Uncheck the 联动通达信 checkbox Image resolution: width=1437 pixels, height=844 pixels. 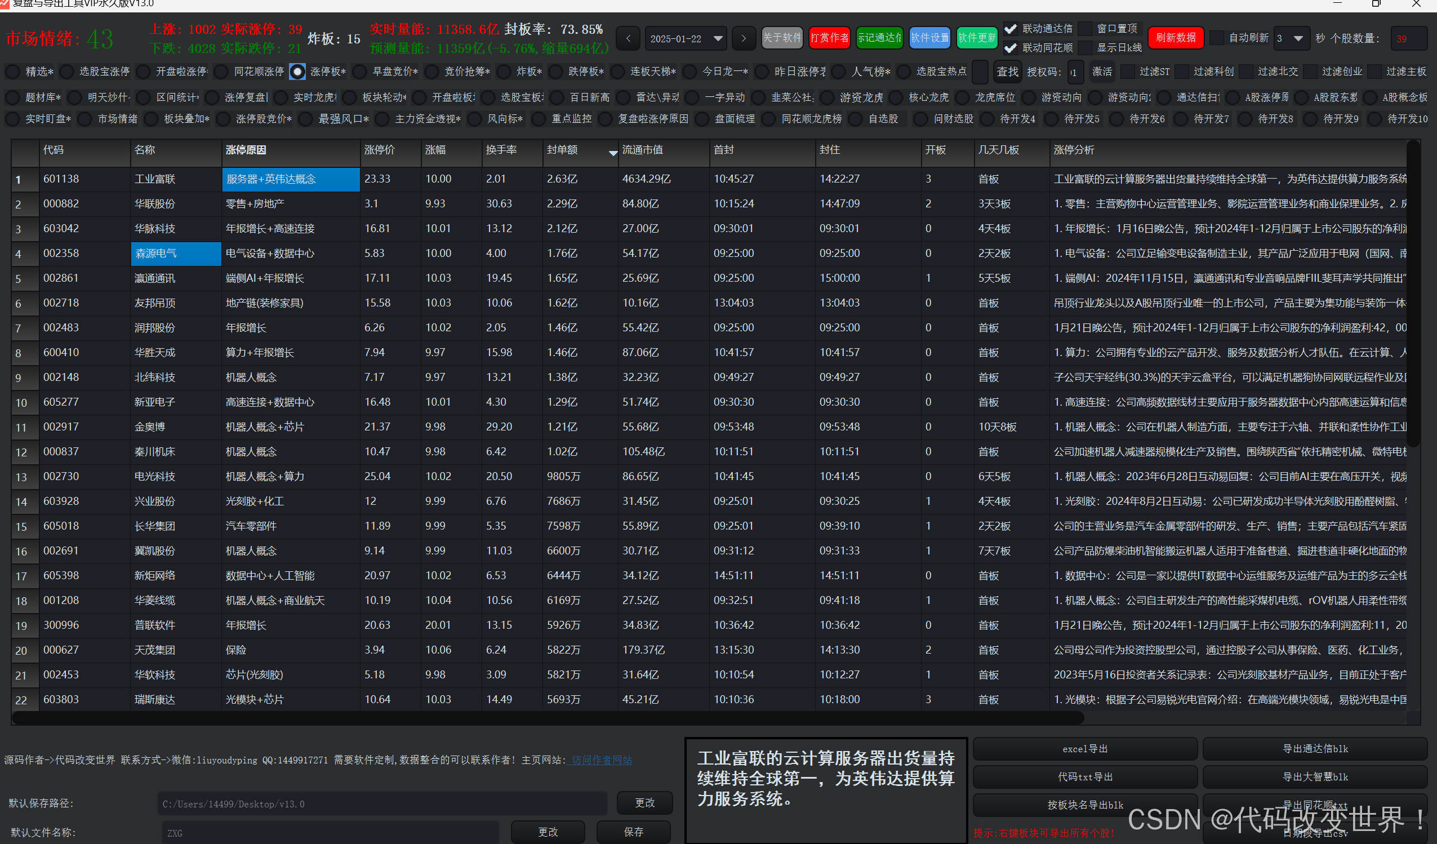pyautogui.click(x=1011, y=29)
